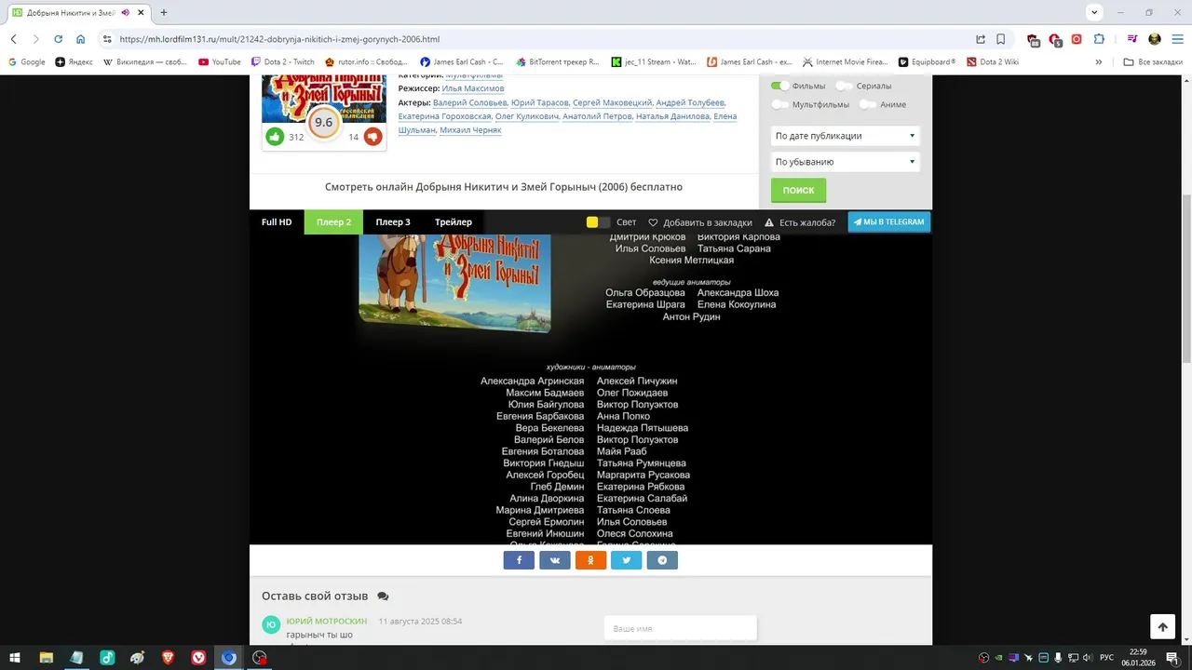Click the share page icon in address bar
1192x670 pixels.
981,39
